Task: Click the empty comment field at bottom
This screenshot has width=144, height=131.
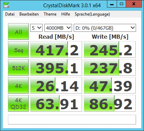Action: pyautogui.click(x=72, y=120)
